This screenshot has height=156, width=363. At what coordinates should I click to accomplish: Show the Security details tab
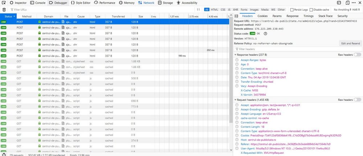click(342, 16)
